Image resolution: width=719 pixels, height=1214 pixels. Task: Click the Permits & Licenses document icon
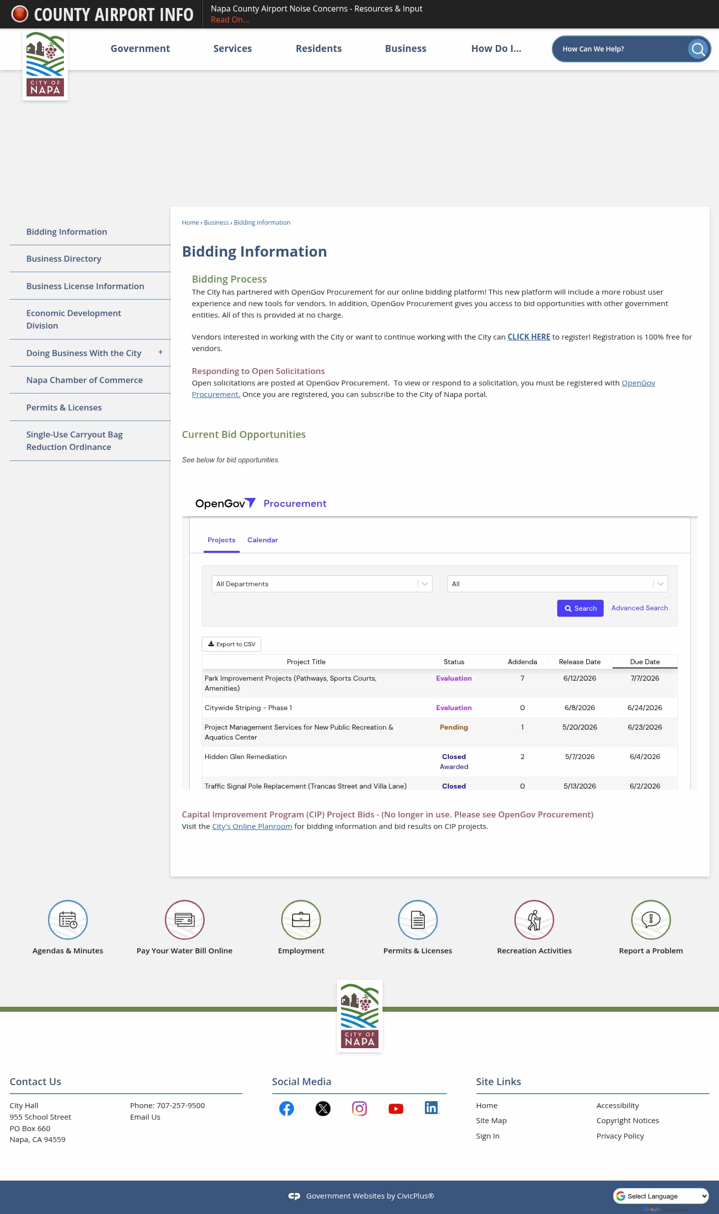pyautogui.click(x=418, y=919)
